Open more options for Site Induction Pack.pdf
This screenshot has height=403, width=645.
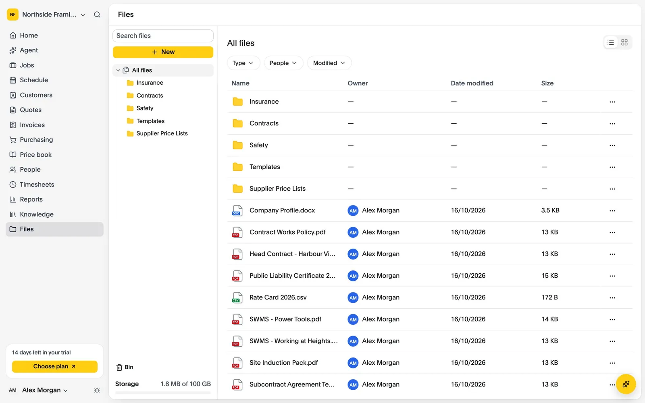pyautogui.click(x=612, y=363)
